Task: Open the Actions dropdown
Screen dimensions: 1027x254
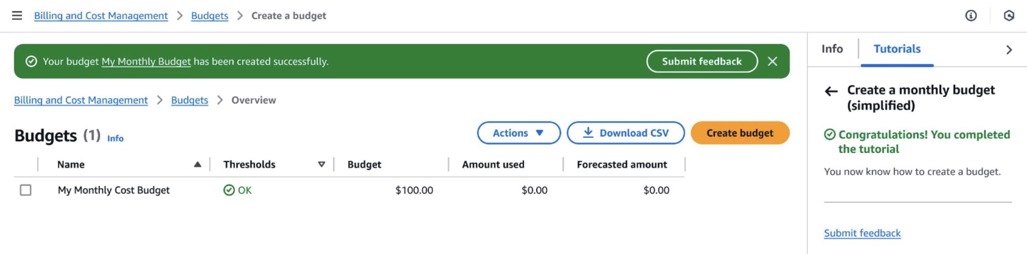Action: tap(519, 133)
